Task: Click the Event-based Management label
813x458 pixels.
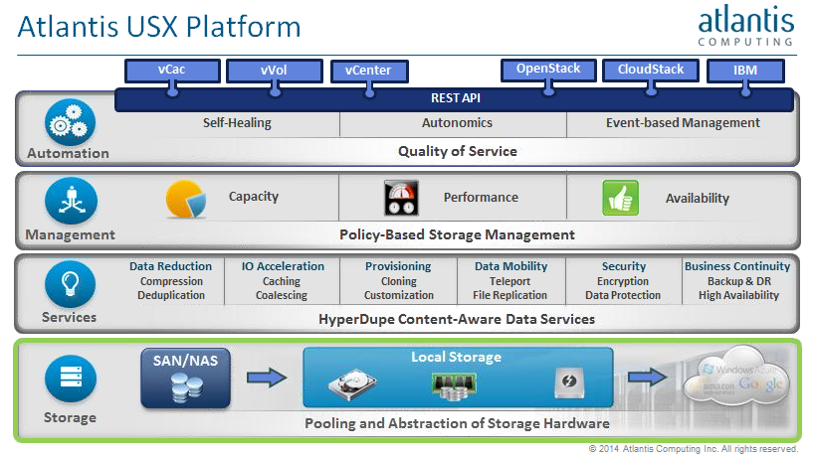Action: 683,123
